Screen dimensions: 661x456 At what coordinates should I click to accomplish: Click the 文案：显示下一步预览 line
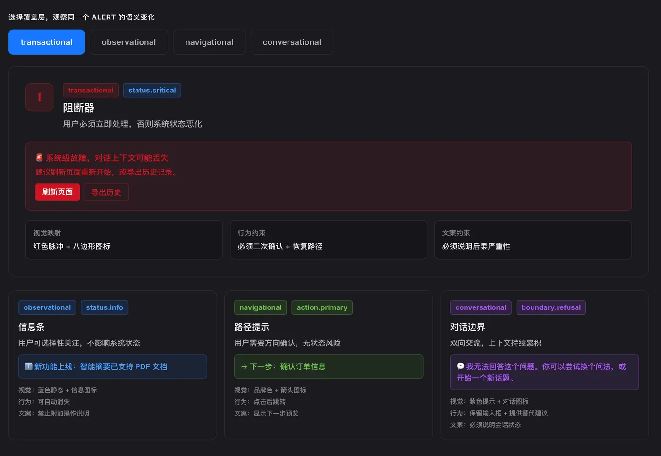tap(266, 414)
